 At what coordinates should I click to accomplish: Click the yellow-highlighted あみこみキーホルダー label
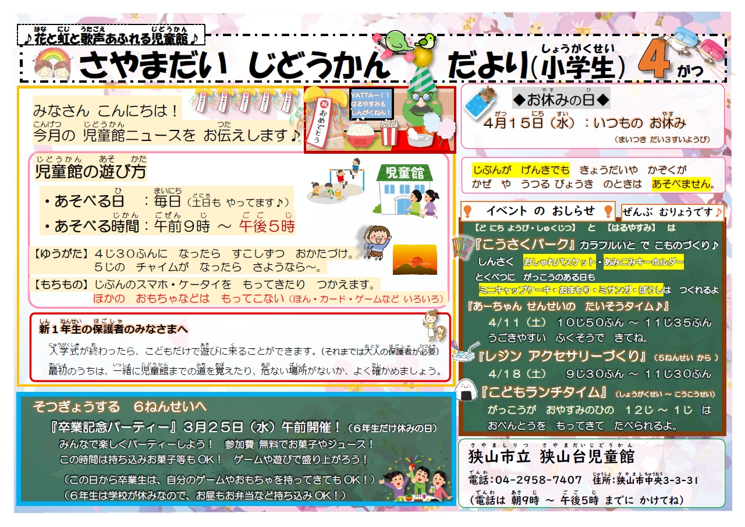tap(643, 261)
